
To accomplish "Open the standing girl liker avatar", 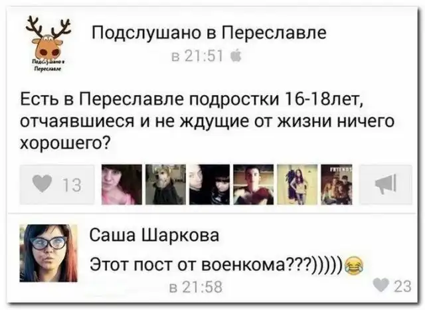I will point(297,185).
